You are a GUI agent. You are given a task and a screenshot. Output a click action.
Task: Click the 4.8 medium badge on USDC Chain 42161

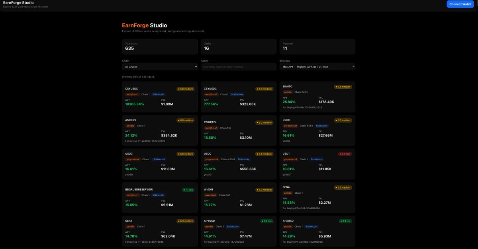tap(264, 154)
